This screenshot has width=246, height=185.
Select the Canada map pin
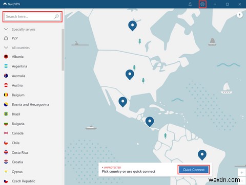pos(132,26)
